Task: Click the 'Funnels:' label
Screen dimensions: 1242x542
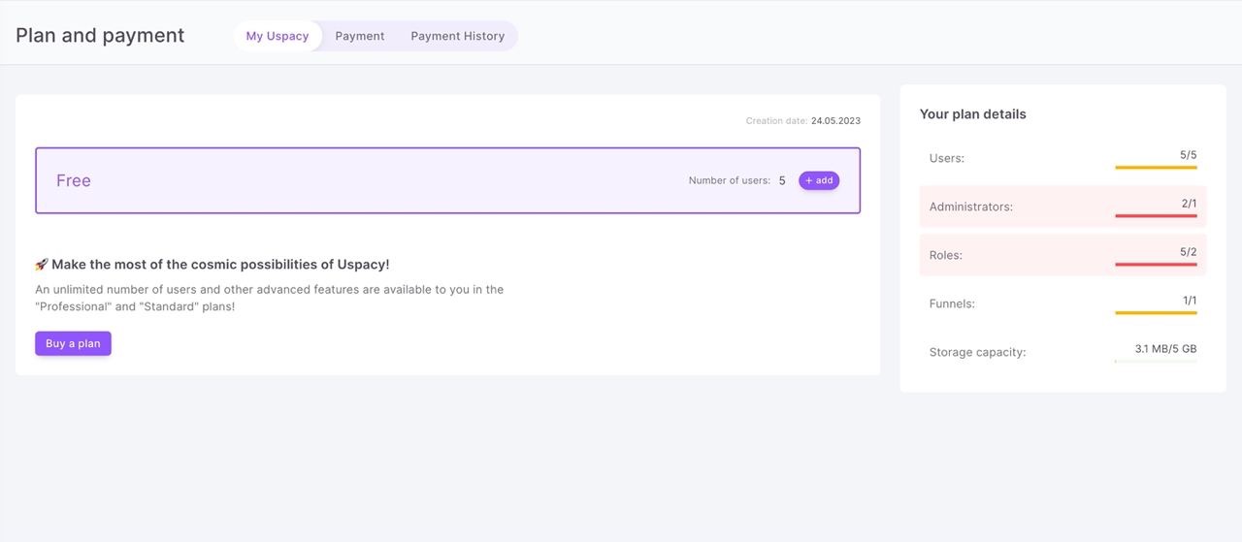Action: (952, 303)
